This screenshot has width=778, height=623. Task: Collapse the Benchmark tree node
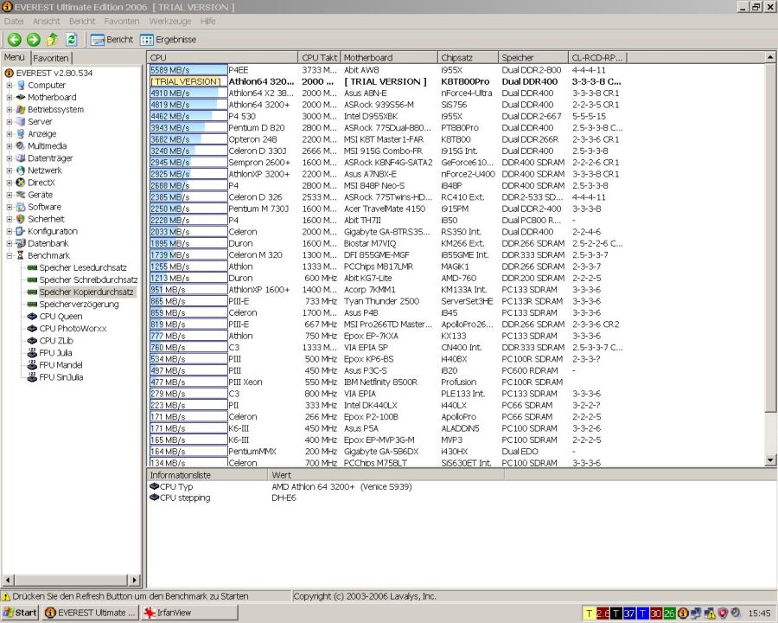[9, 255]
